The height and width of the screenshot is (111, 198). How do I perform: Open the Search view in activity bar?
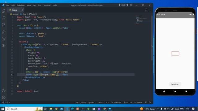tap(3, 18)
